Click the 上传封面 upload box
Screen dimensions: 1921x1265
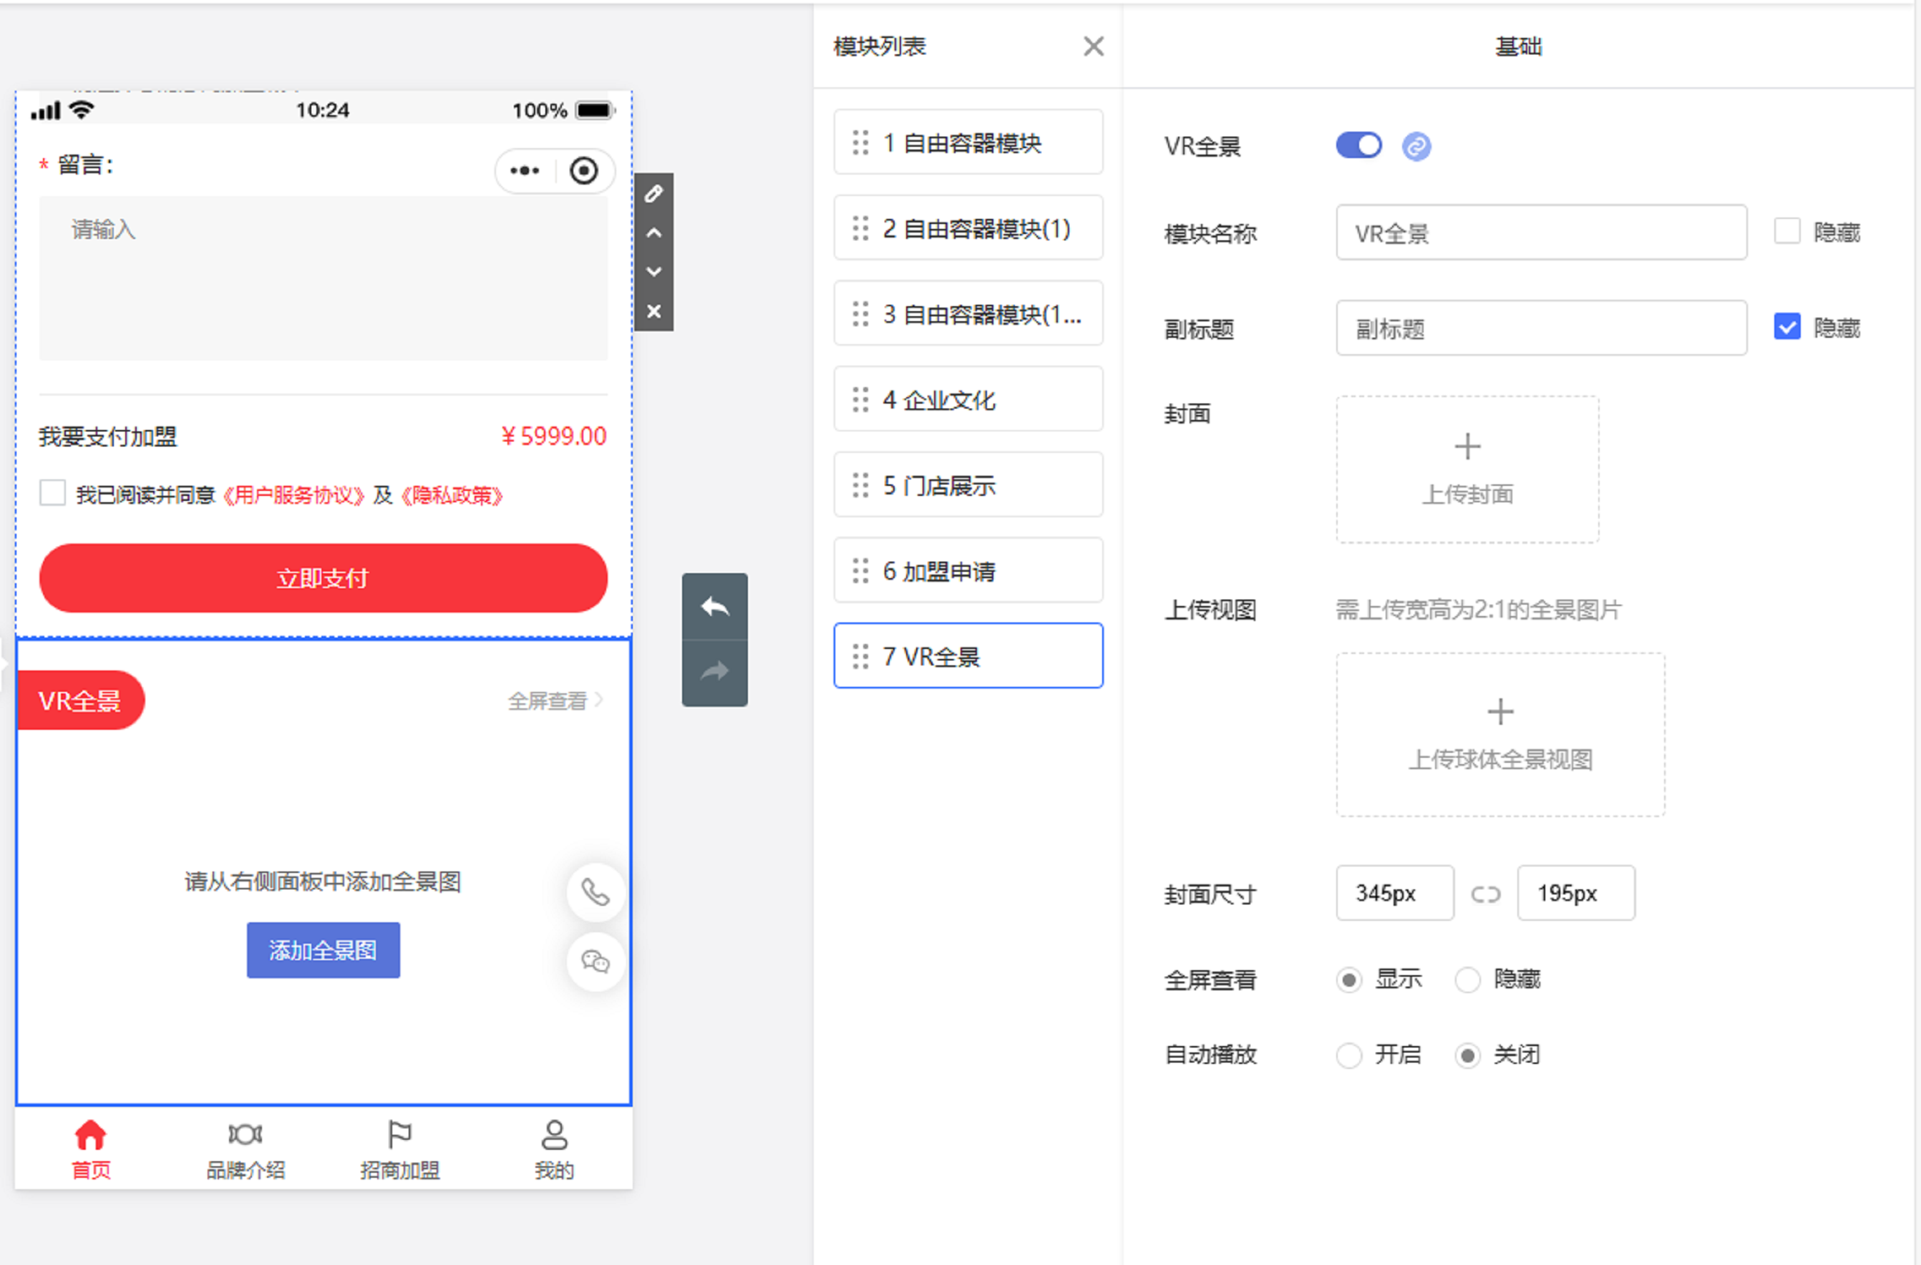(1467, 469)
